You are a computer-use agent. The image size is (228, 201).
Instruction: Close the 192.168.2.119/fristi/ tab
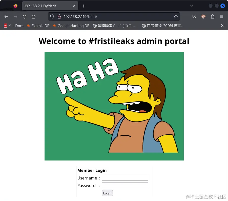pos(74,6)
